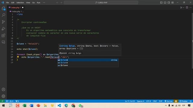
Task: Expand the run options dropdown arrow
Action: point(184,7)
